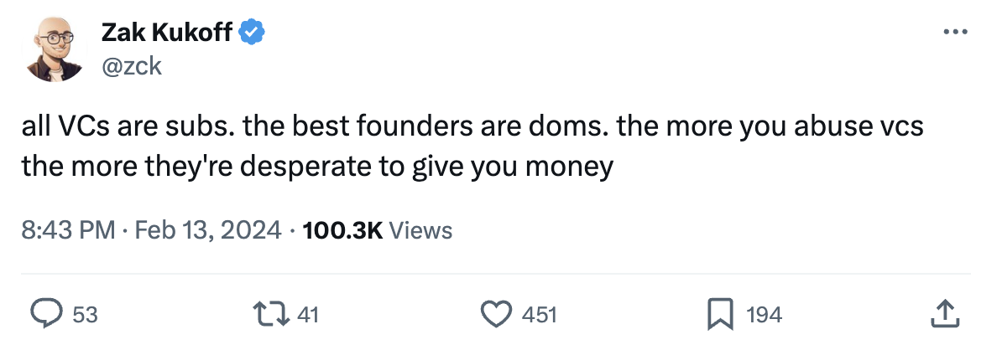Click the share upload icon
997x350 pixels.
point(945,314)
